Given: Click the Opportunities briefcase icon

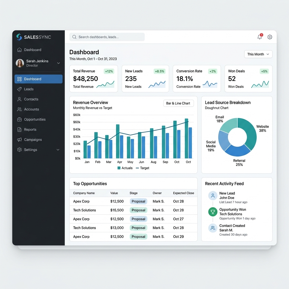Looking at the screenshot, I should 19,119.
